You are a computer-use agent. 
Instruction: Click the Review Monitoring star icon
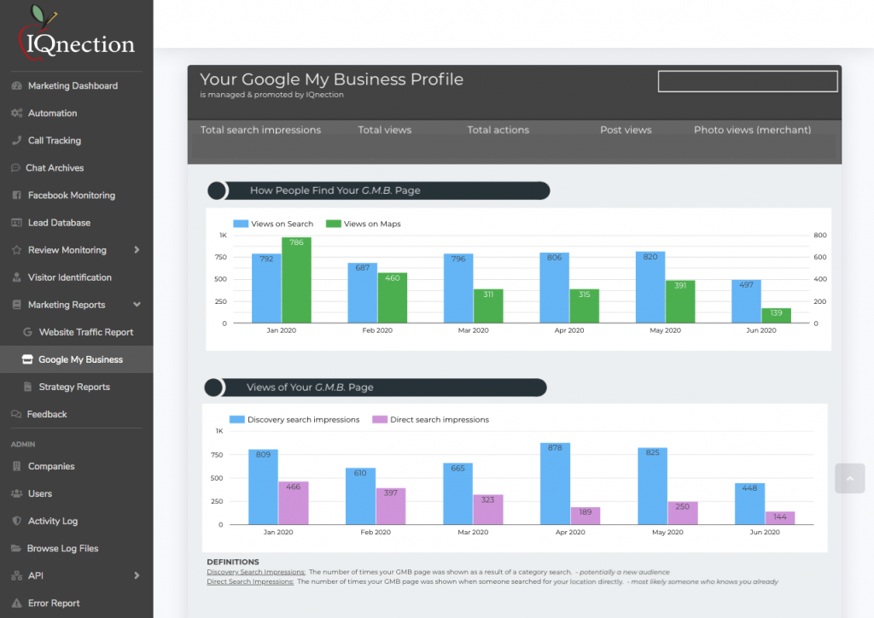point(17,249)
